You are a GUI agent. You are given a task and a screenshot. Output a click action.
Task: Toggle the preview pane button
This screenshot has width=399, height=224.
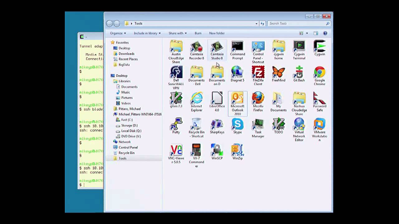316,33
